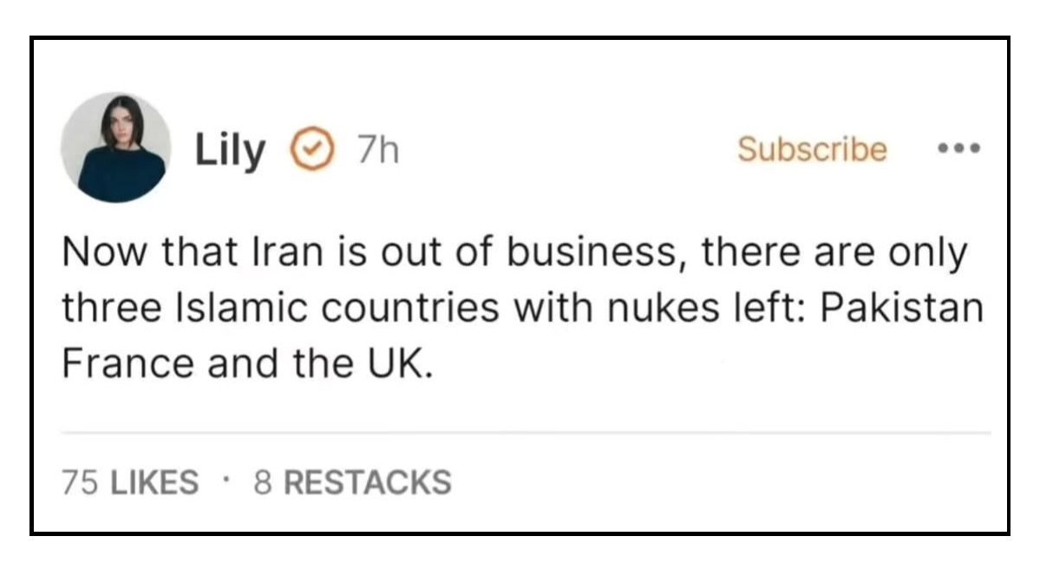Click the orange verified badge next to Lily

pyautogui.click(x=311, y=151)
